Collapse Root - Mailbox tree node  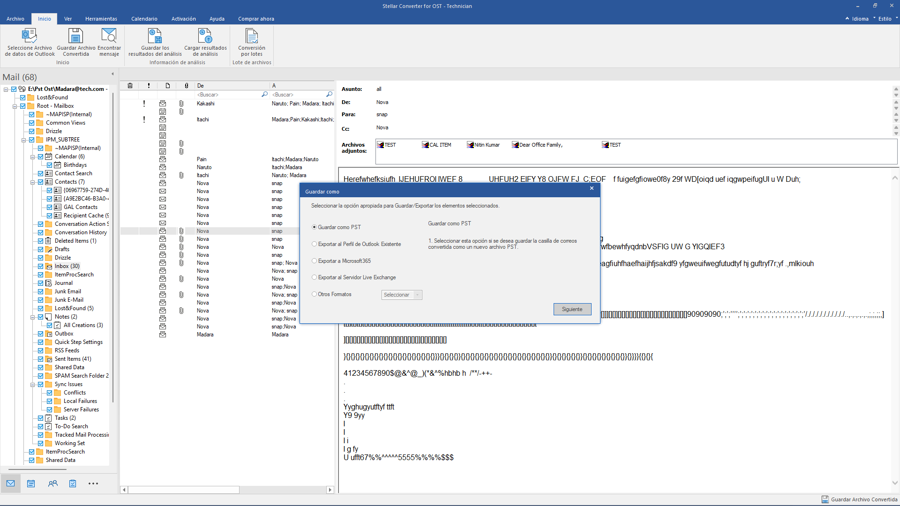(15, 106)
